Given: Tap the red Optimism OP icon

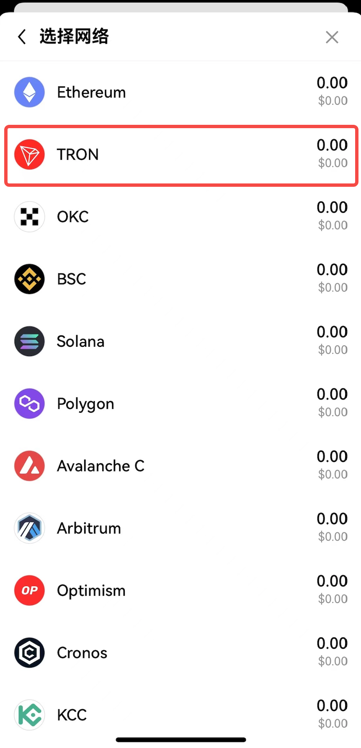Looking at the screenshot, I should pos(29,591).
